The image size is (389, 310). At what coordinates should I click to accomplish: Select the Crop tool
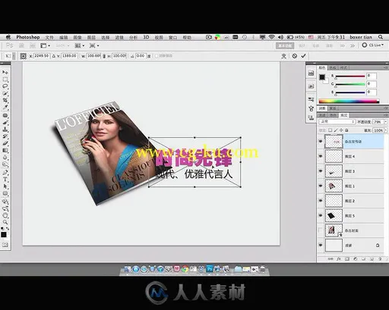(5, 100)
